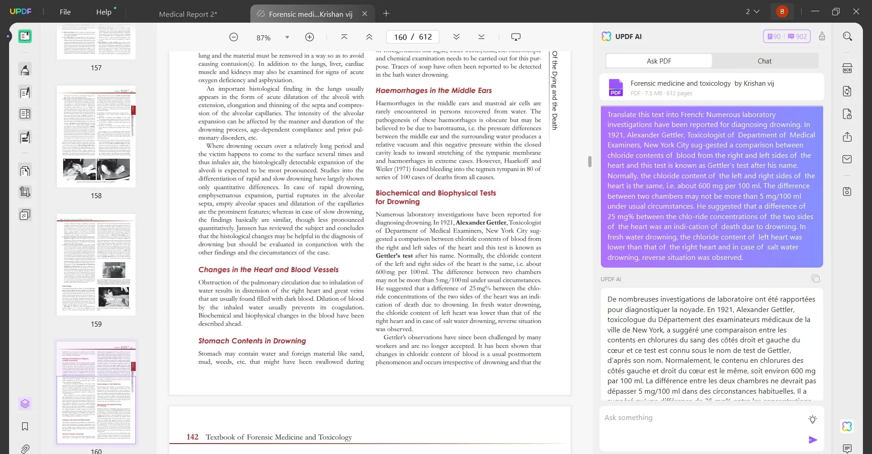Open the comments panel icon
Viewport: 872px width, 454px height.
847,449
